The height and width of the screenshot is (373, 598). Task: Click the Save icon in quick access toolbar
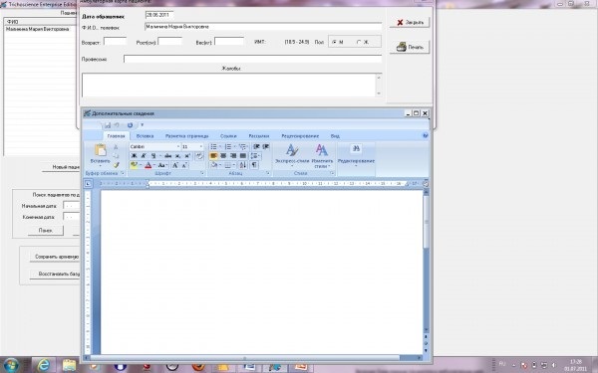pyautogui.click(x=108, y=125)
